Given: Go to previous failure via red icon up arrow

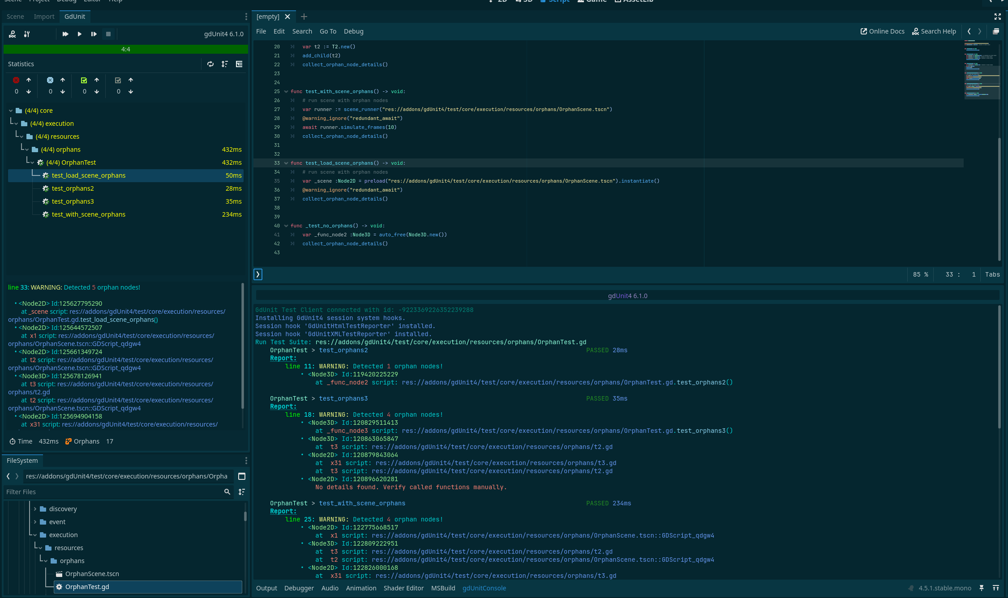Looking at the screenshot, I should click(x=29, y=80).
